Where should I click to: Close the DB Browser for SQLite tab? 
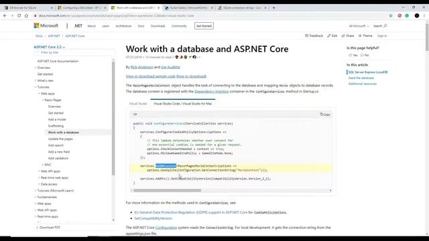pyautogui.click(x=52, y=8)
